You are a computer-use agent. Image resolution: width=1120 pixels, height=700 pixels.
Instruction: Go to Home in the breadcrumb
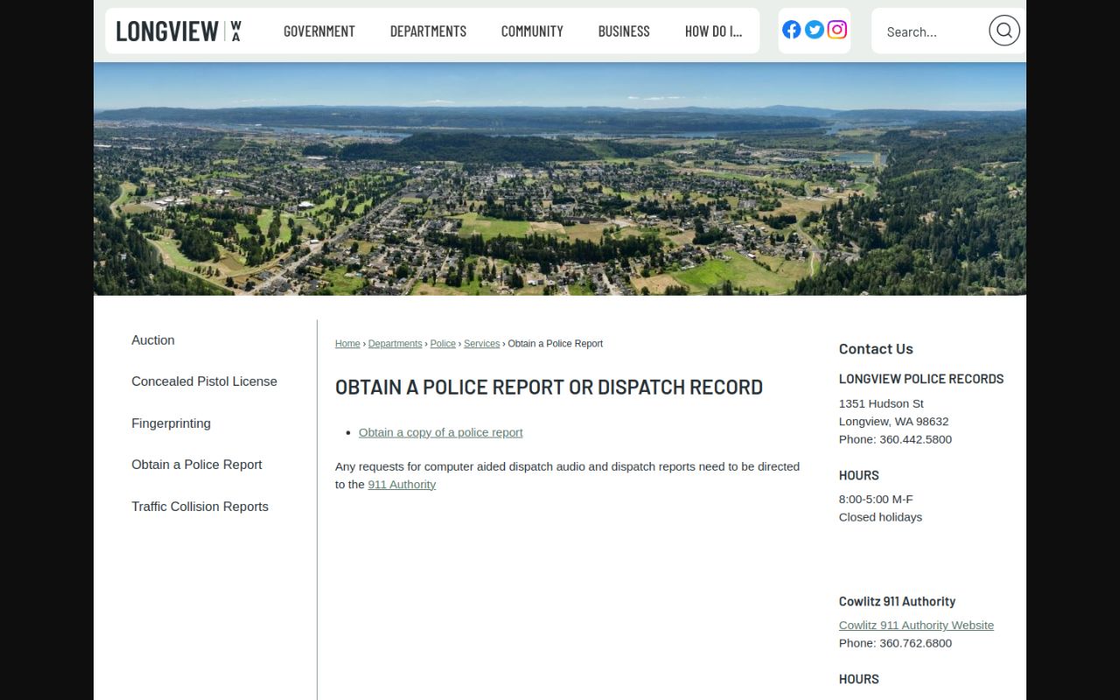pos(347,344)
